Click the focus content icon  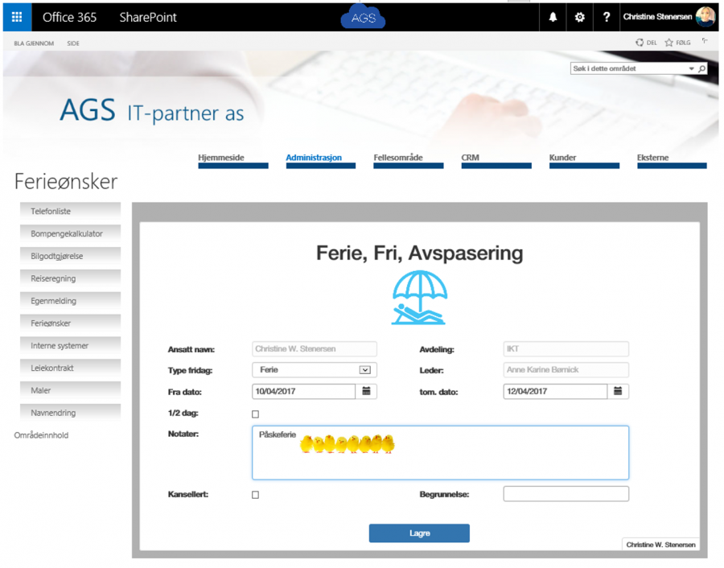pos(705,42)
